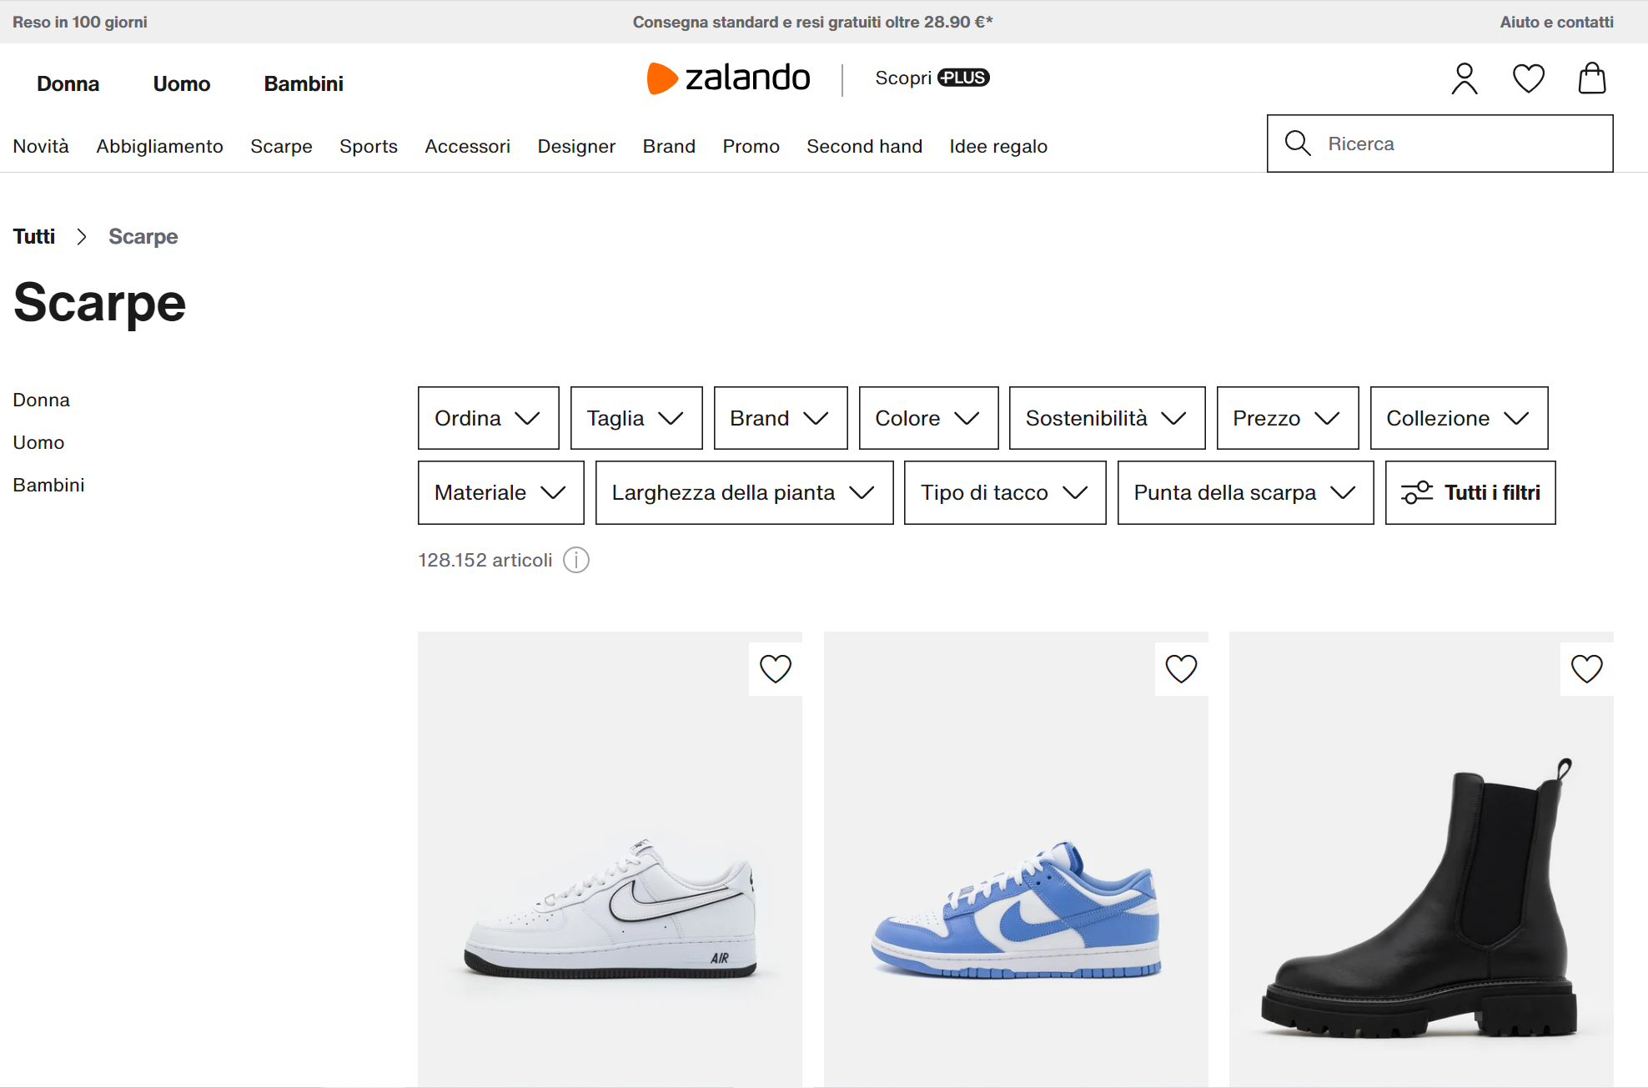Viewport: 1648px width, 1088px height.
Task: Open the user account icon
Action: (1465, 78)
